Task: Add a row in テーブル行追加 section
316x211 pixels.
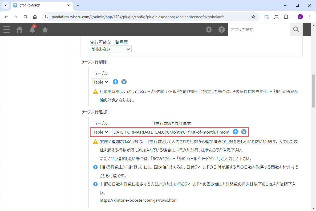Action: 235,132
